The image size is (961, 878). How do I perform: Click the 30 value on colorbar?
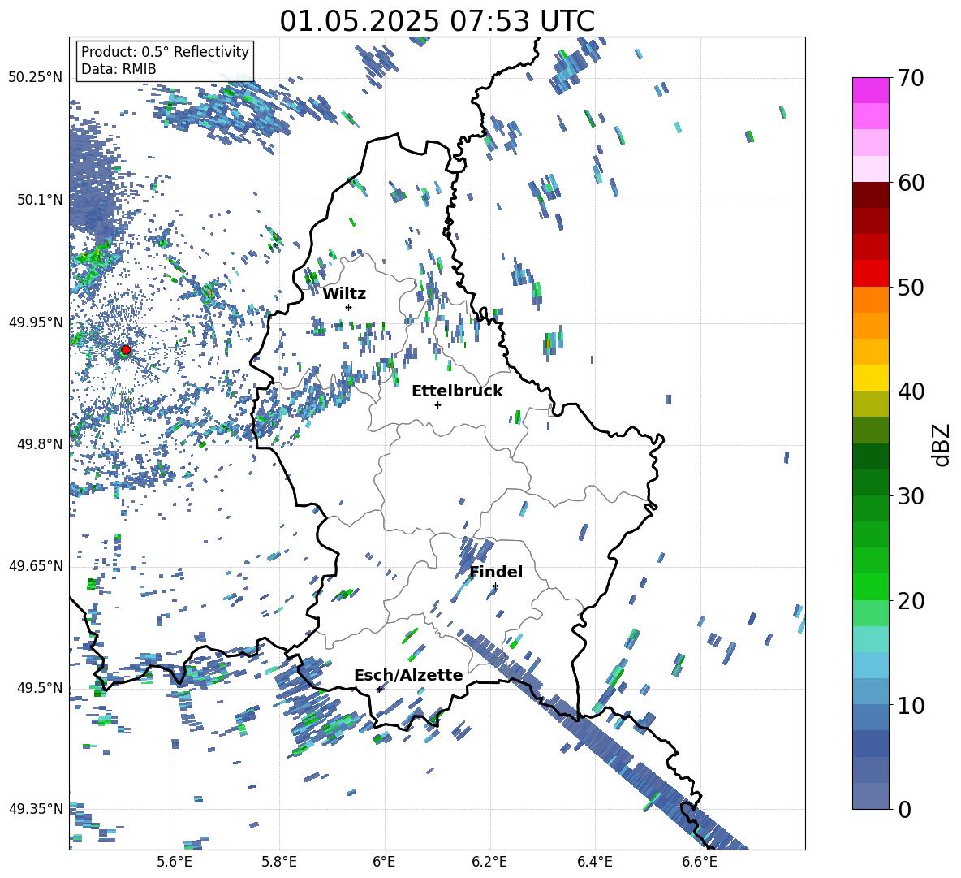(x=910, y=496)
